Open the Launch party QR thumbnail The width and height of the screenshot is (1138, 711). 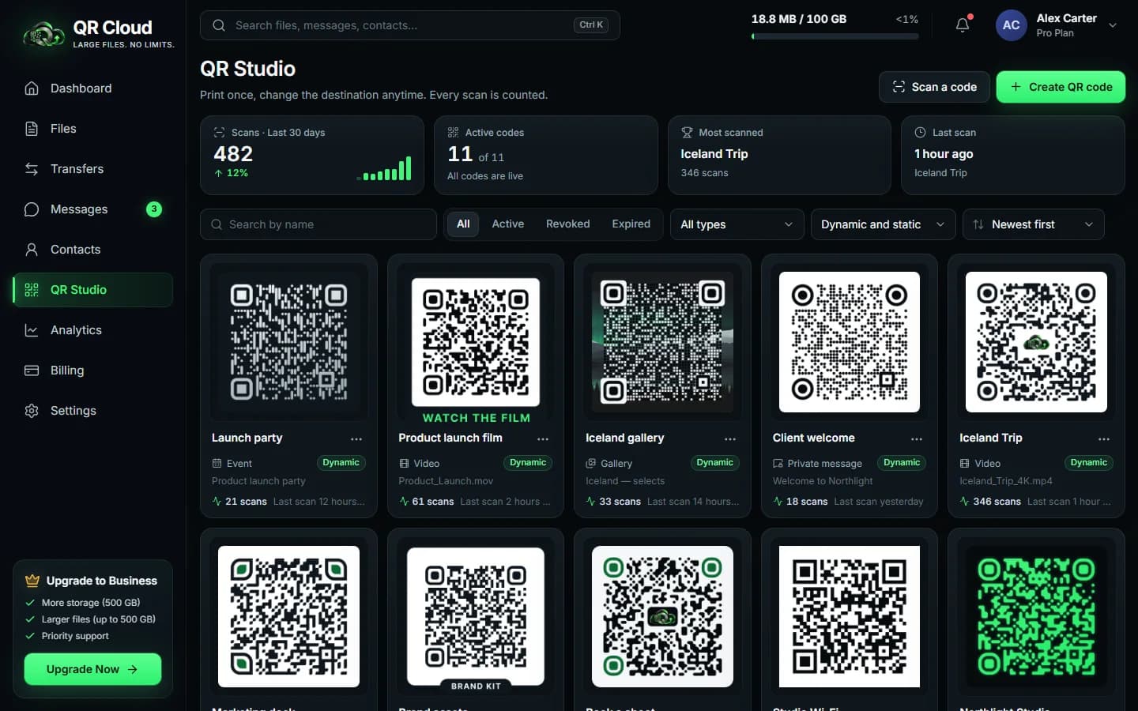(x=288, y=342)
